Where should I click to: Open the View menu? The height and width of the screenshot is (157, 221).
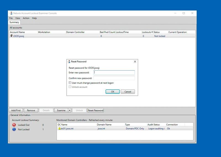point(18,18)
